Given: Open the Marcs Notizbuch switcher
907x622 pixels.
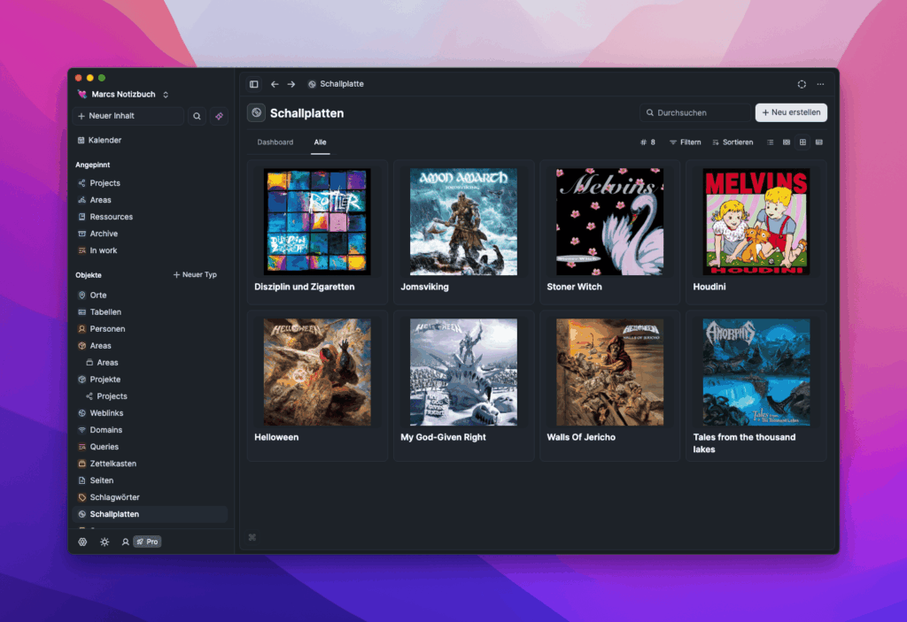Looking at the screenshot, I should [x=122, y=94].
